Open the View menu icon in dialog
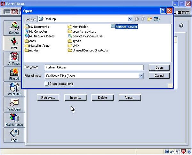Screen dimensions: 192x155 point(157,19)
